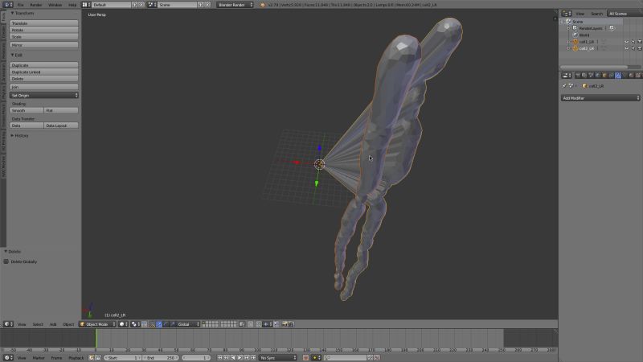Click the timeline editor type icon
643x362 pixels.
(x=8, y=358)
